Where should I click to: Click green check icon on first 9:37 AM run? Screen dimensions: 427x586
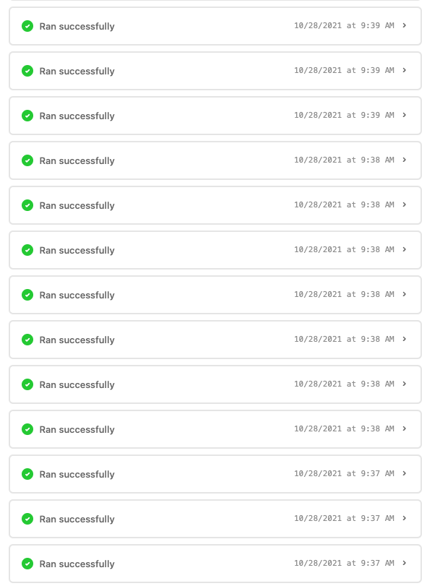(x=27, y=474)
